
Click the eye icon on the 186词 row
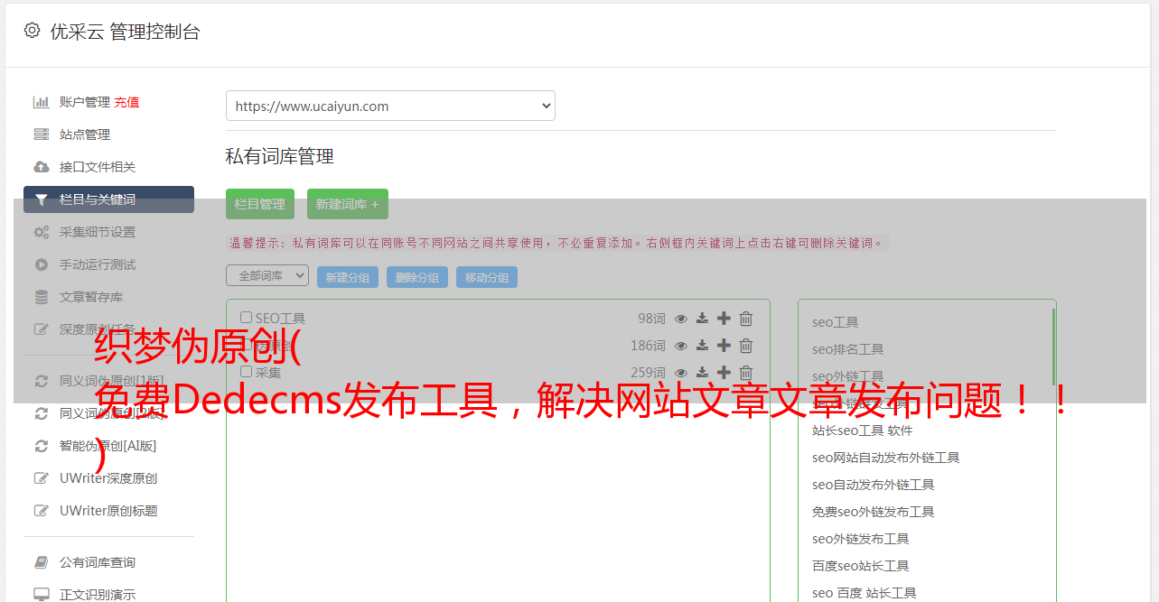click(681, 346)
